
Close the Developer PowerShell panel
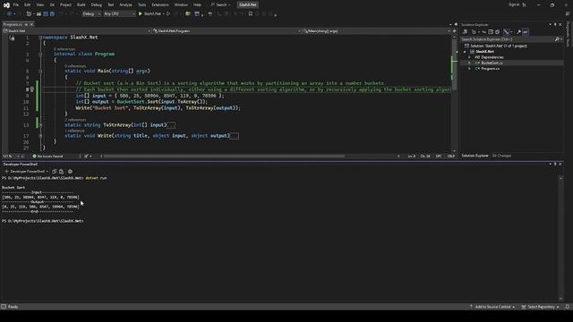click(x=560, y=165)
